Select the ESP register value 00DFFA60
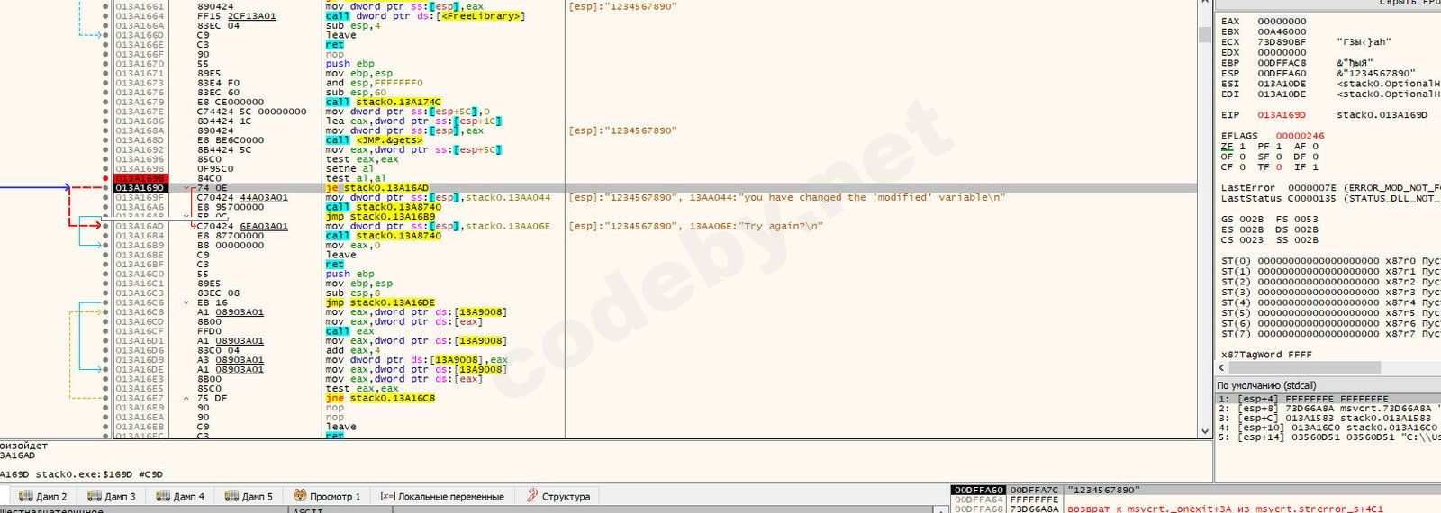The width and height of the screenshot is (1441, 513). 1282,74
